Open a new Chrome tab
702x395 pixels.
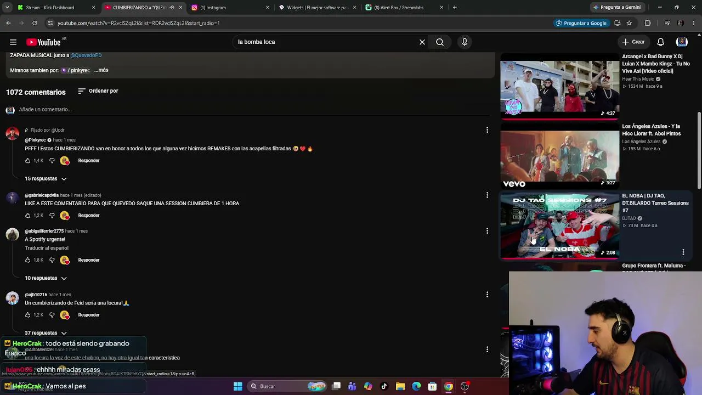click(455, 8)
